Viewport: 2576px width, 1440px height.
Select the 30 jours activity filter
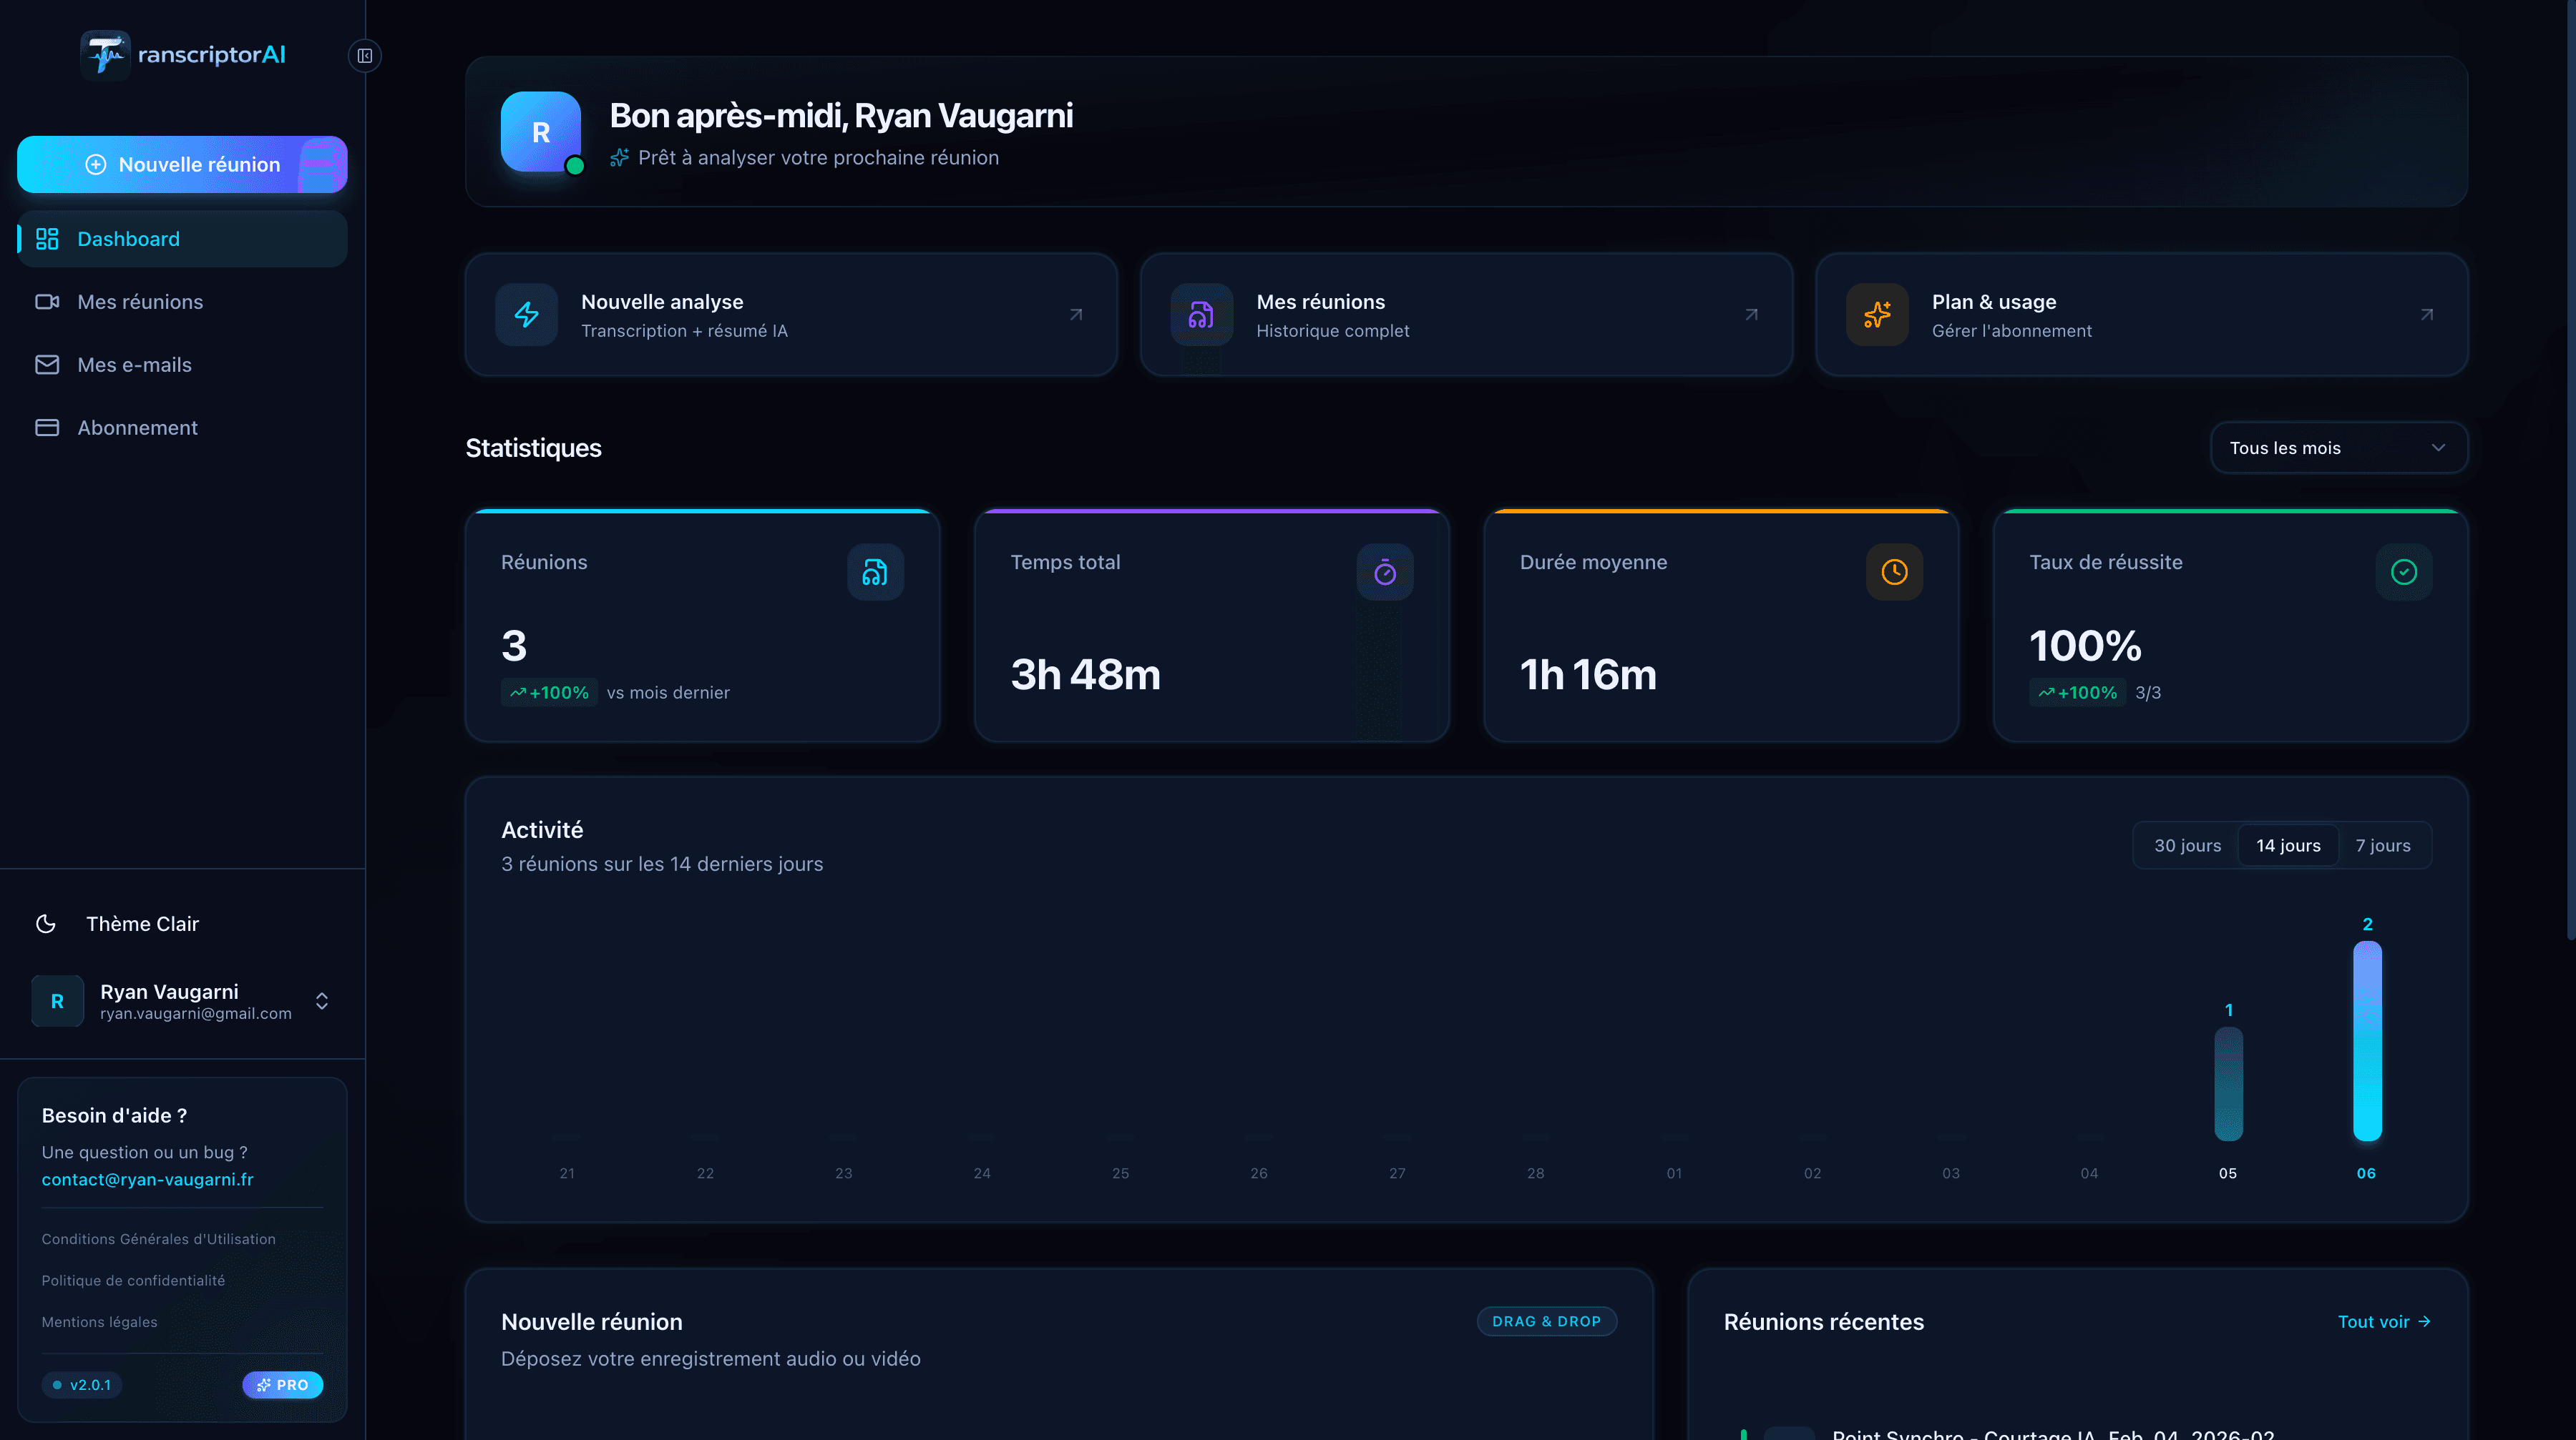point(2187,844)
